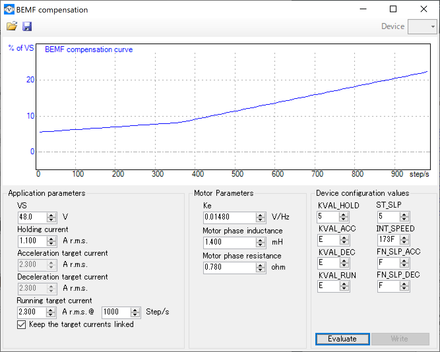
Task: Click the 1000 Step/s speed field
Action: [116, 312]
